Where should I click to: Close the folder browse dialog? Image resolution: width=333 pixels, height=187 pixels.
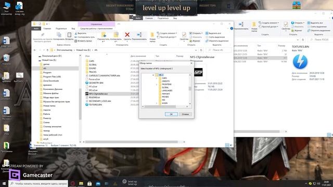point(191,63)
